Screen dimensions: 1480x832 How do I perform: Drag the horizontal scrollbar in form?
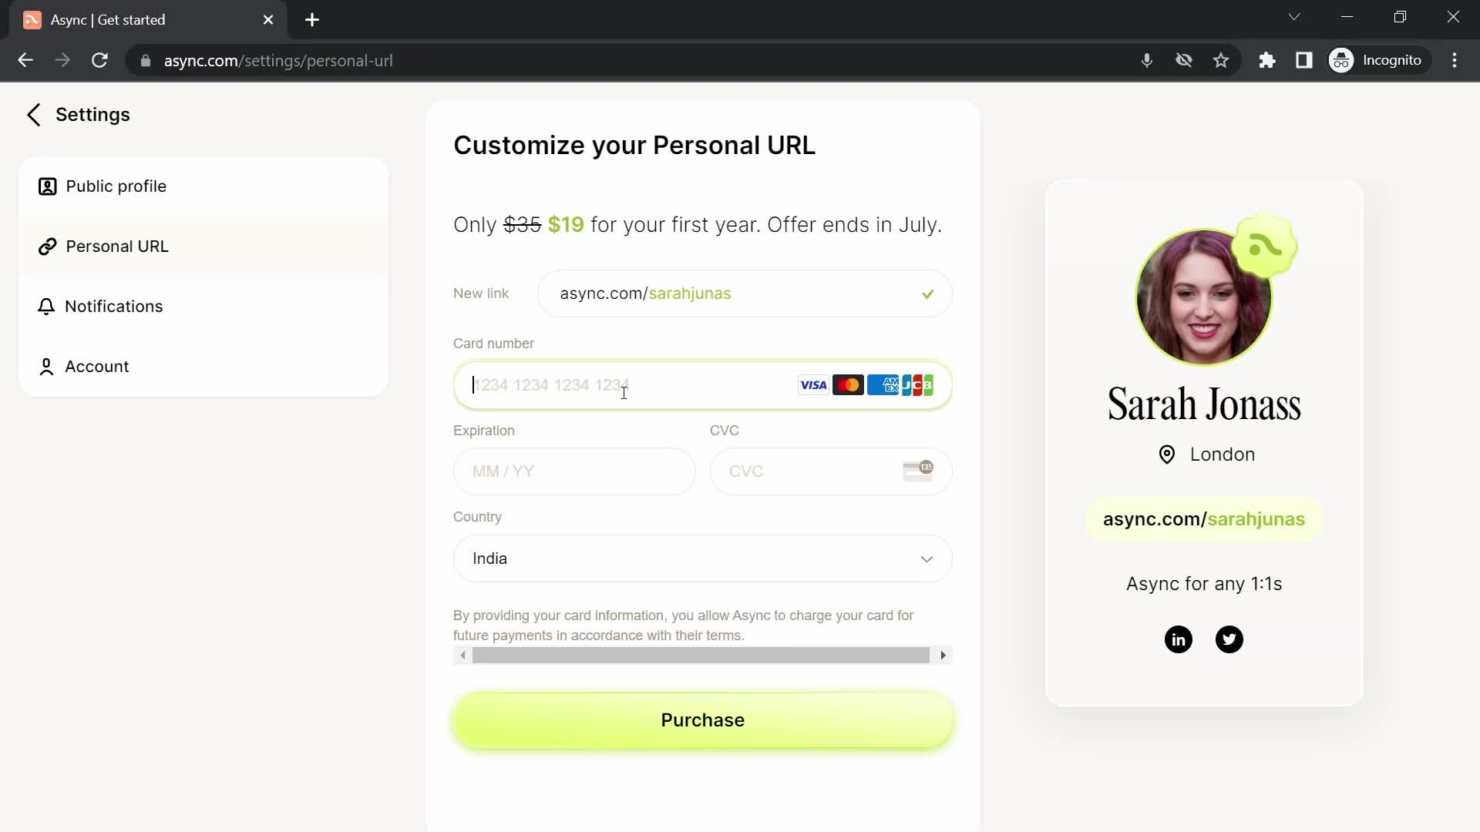pos(702,656)
